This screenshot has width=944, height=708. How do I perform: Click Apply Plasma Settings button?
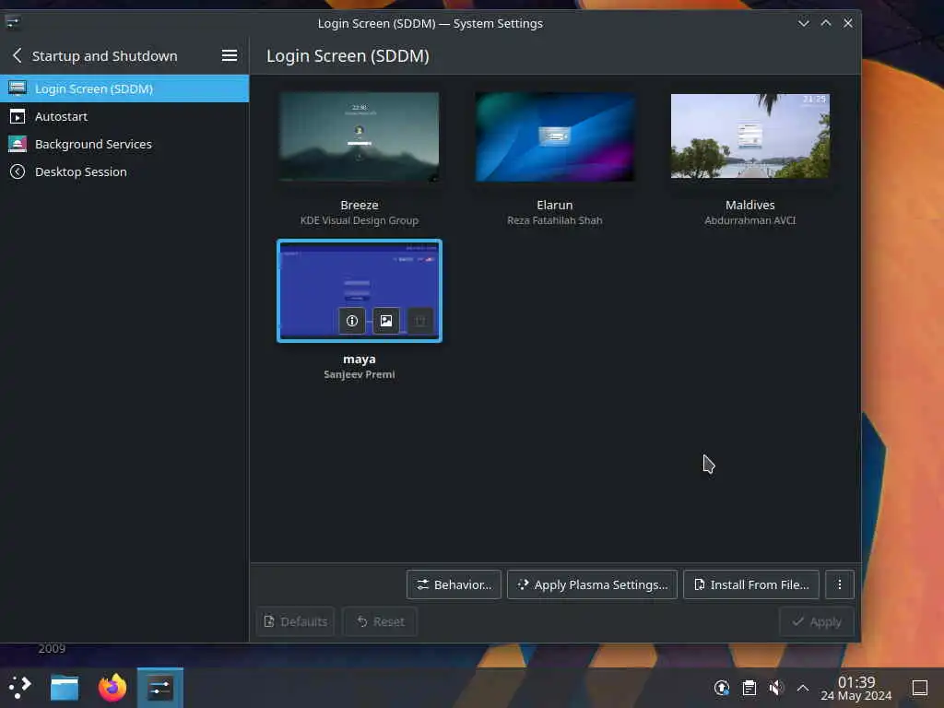click(x=593, y=584)
